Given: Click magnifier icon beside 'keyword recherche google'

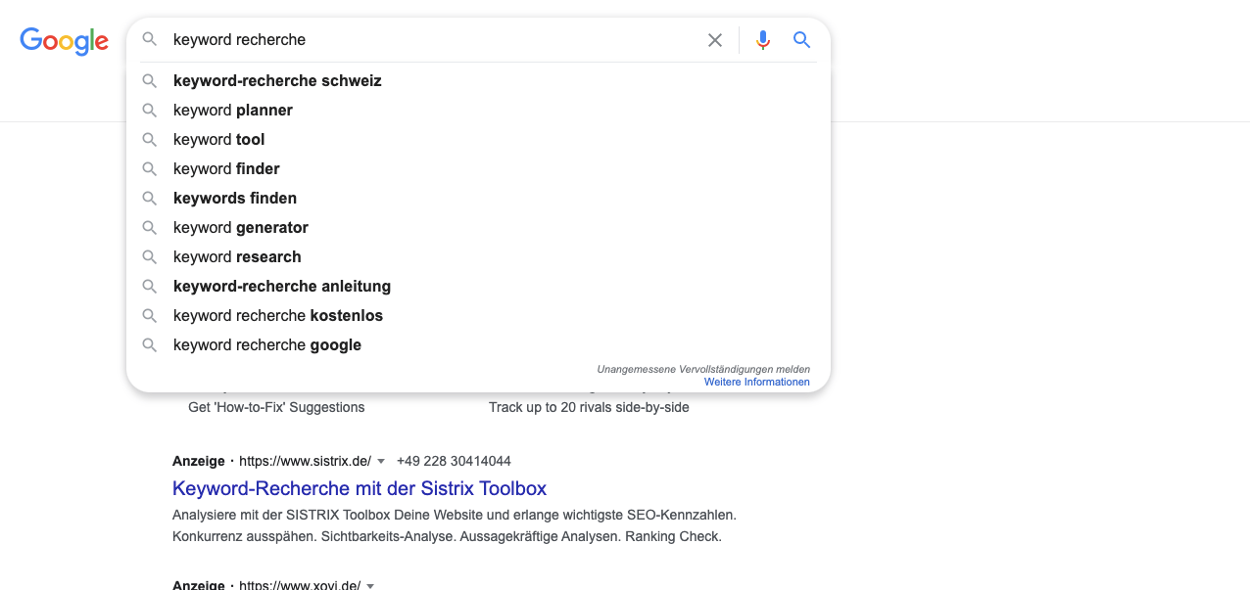Looking at the screenshot, I should [x=150, y=345].
